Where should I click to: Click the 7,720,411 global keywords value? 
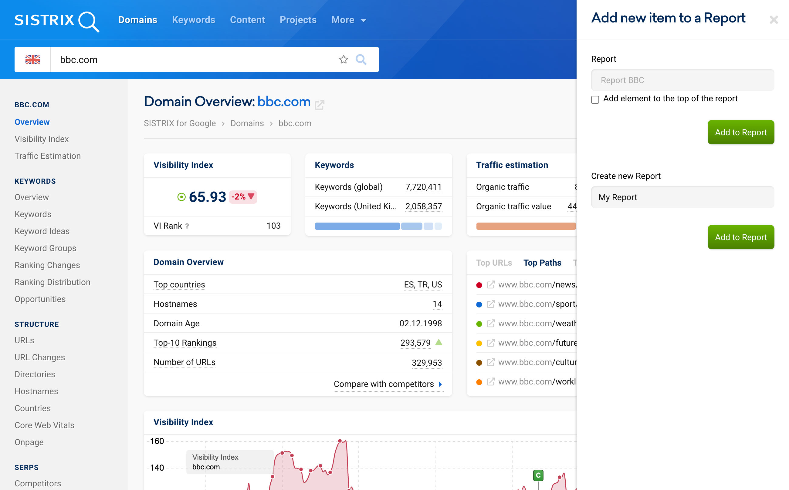[424, 187]
